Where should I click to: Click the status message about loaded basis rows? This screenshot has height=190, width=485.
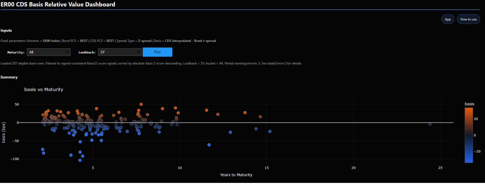[x=151, y=63]
